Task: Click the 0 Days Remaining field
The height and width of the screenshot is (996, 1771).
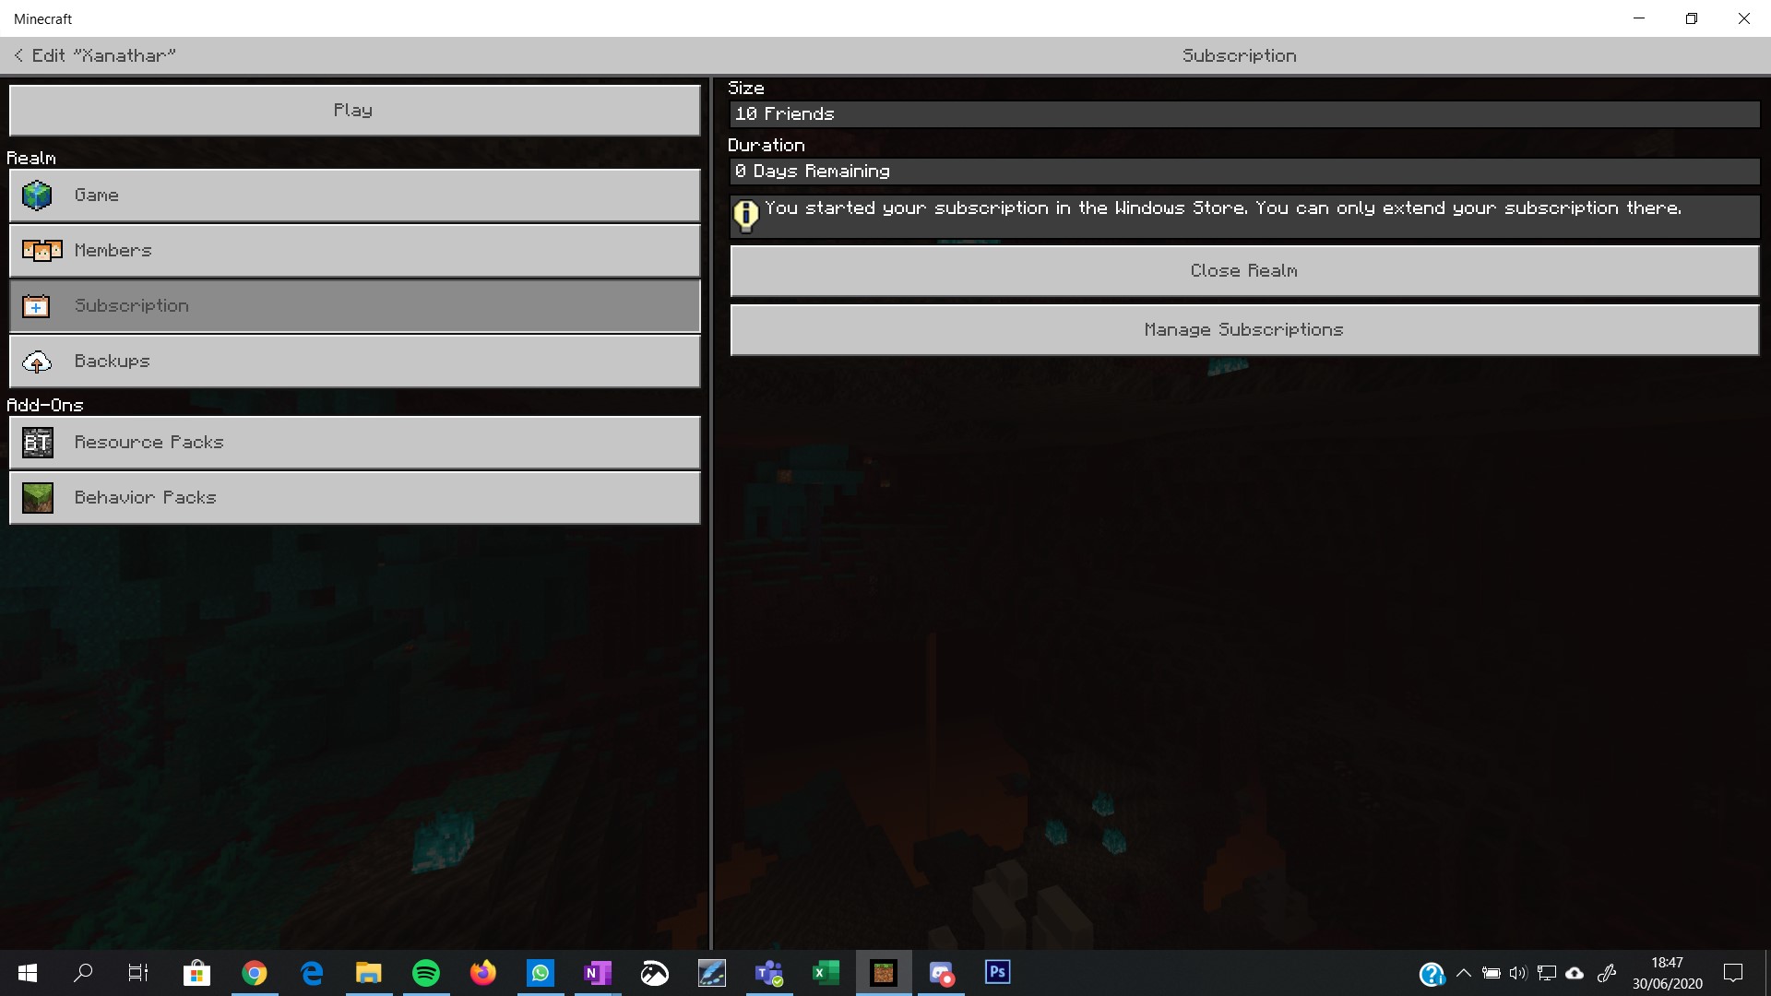Action: [1243, 172]
